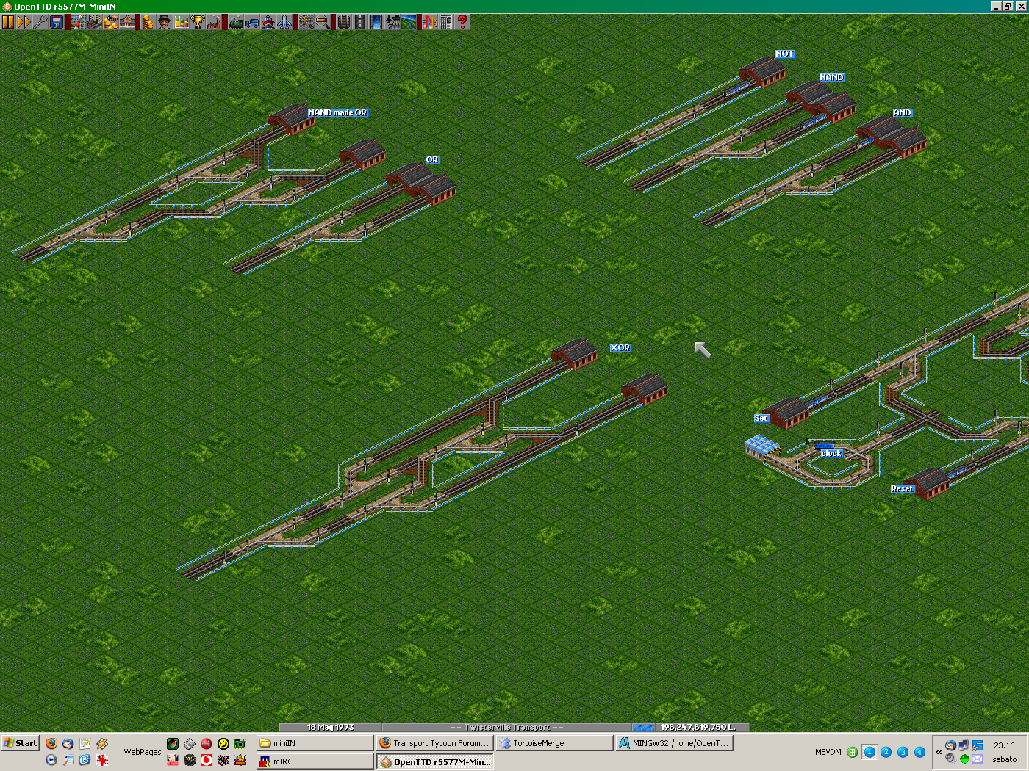The image size is (1029, 771).
Task: Switch to virtual desktop 4 in MSVDM
Action: click(x=919, y=752)
